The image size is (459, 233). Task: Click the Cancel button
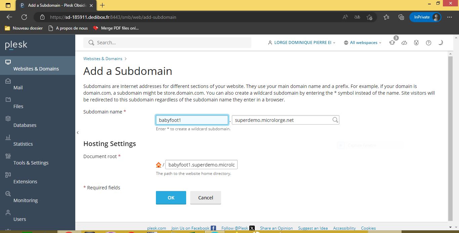206,198
